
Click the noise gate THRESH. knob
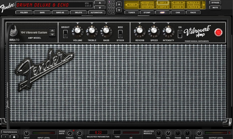pyautogui.click(x=70, y=133)
